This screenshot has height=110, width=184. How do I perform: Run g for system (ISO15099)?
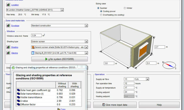pyautogui.click(x=60, y=59)
